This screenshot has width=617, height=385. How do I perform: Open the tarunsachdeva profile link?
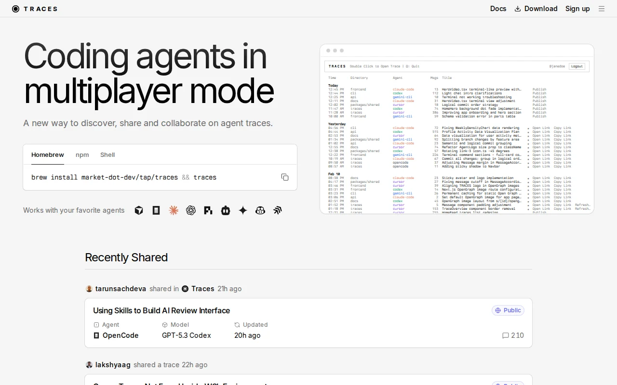point(121,289)
